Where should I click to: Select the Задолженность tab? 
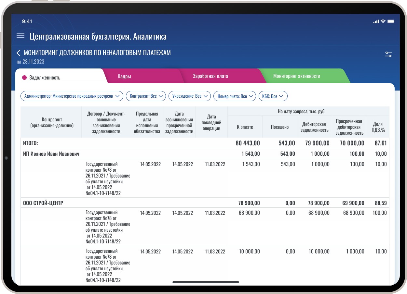[x=45, y=78]
